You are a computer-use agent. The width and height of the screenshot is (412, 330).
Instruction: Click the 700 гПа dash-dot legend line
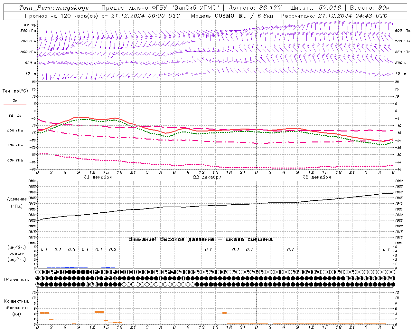point(14,149)
